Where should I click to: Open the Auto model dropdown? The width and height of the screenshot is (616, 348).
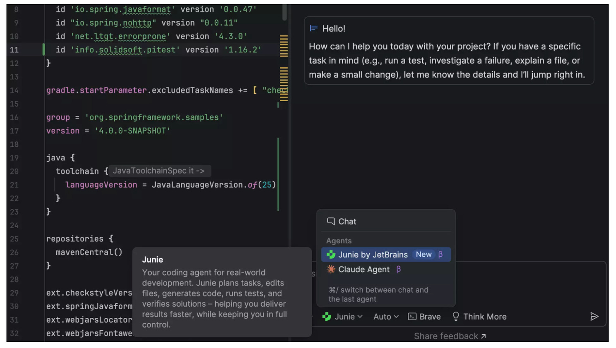coord(386,317)
